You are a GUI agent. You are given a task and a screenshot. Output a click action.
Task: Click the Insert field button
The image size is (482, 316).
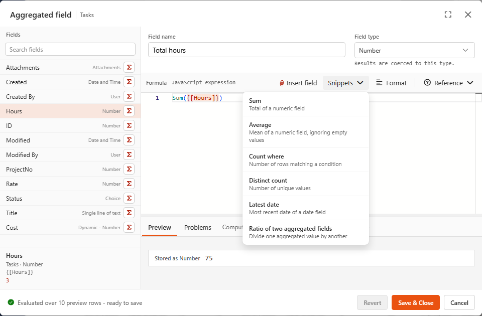298,83
